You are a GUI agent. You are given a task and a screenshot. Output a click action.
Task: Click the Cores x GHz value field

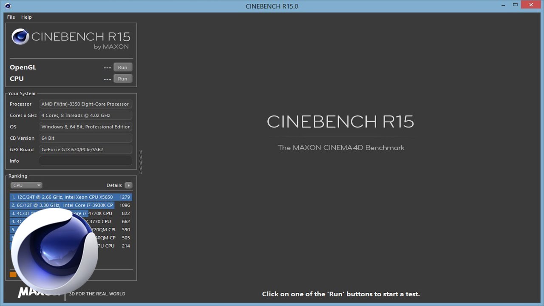click(x=86, y=116)
